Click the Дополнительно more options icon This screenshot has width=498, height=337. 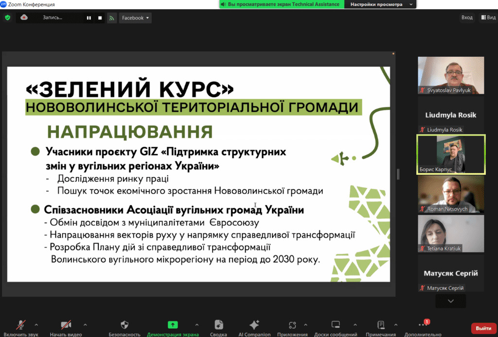(x=423, y=325)
